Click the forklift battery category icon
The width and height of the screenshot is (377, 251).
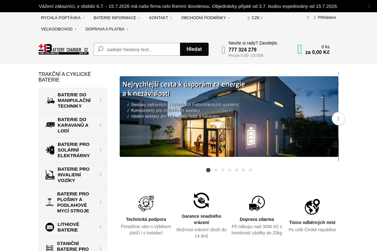50,100
